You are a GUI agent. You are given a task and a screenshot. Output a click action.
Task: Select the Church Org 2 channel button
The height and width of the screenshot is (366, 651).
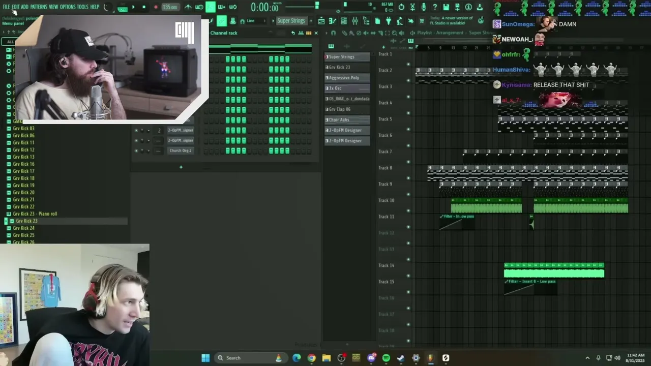click(x=181, y=150)
